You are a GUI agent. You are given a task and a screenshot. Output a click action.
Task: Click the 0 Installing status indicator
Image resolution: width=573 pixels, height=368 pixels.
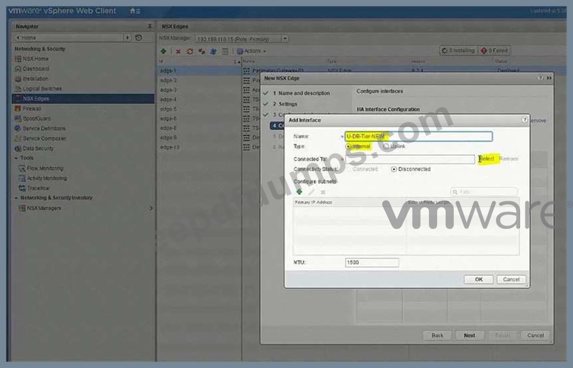[x=458, y=50]
